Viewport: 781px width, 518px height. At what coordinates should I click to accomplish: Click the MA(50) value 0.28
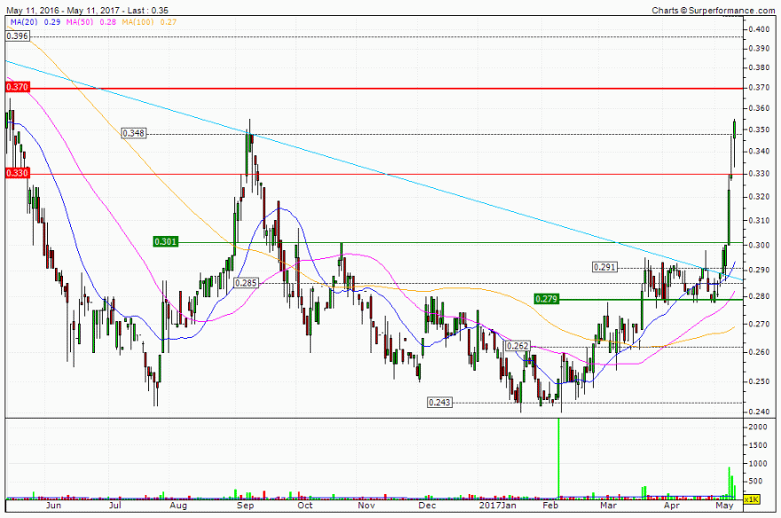[x=107, y=22]
